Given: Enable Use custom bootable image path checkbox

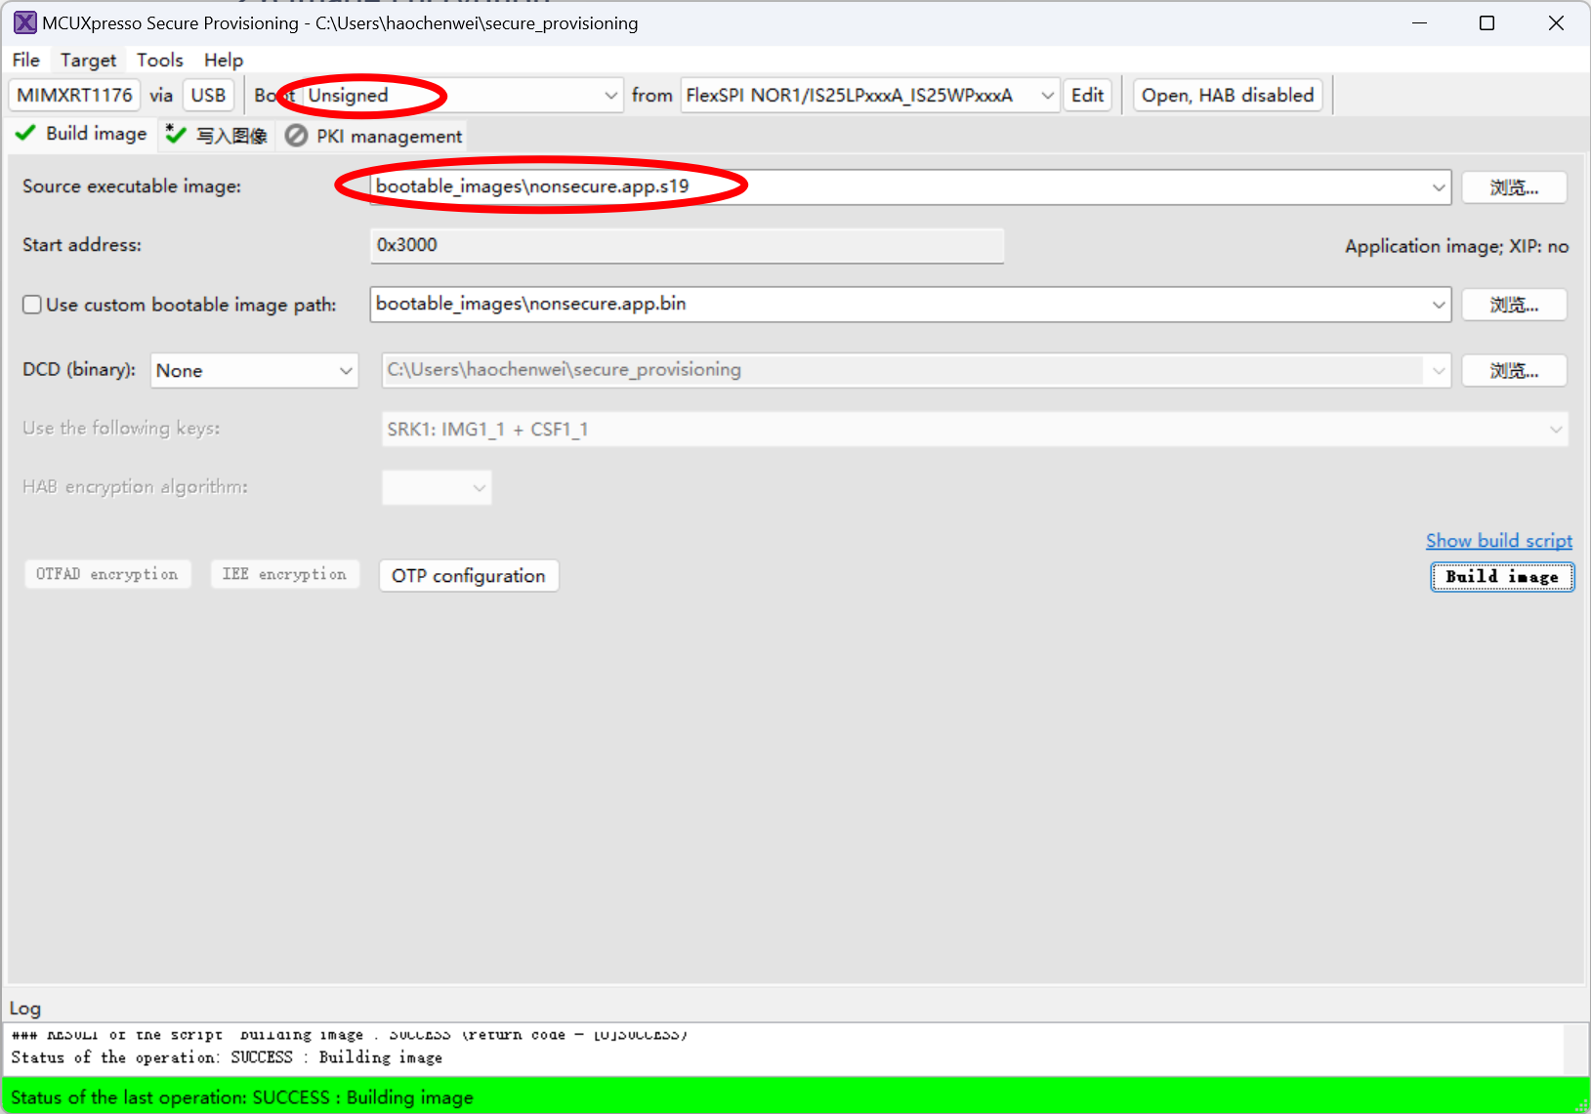Looking at the screenshot, I should (32, 305).
